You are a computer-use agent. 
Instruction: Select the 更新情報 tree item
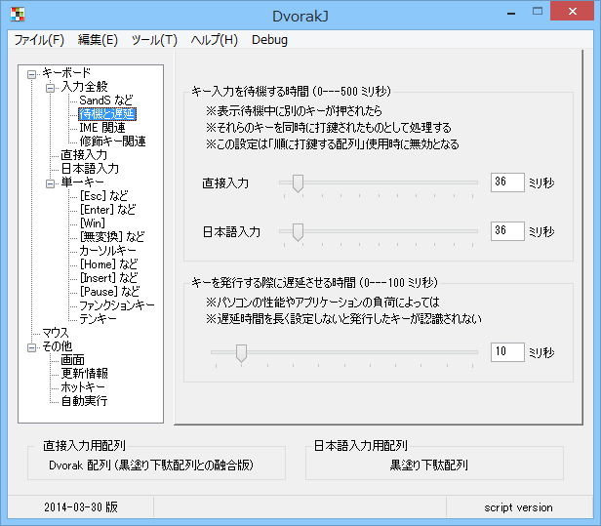84,374
